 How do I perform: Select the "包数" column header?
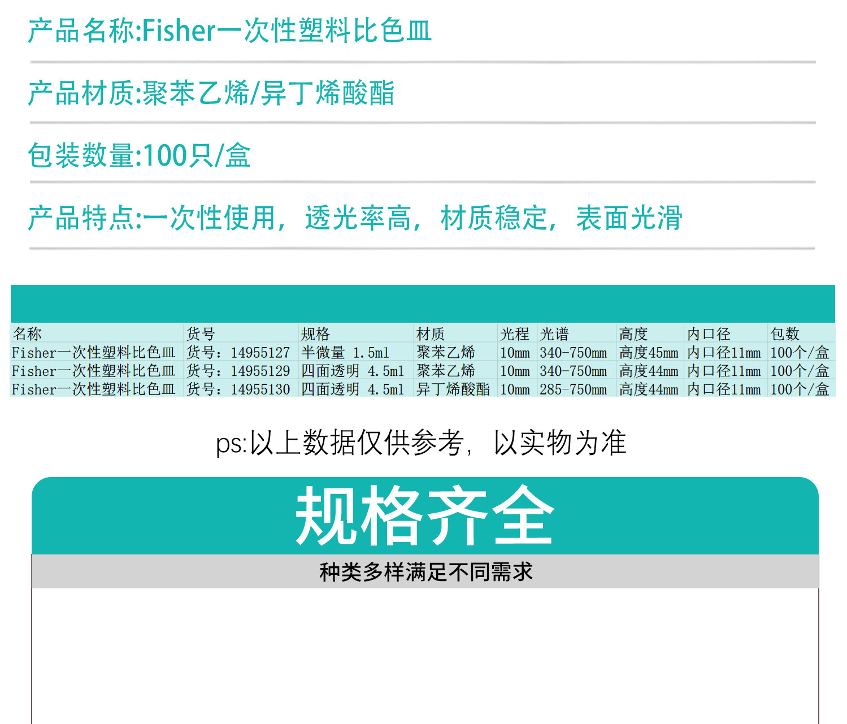coord(785,333)
